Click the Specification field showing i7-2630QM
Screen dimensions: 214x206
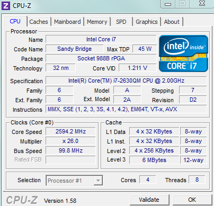[x=126, y=80]
